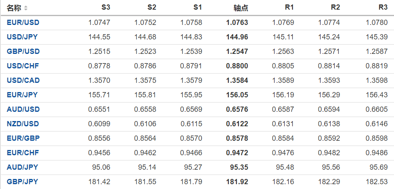
Task: Select the AUD/JPY pair link
Action: pos(22,167)
